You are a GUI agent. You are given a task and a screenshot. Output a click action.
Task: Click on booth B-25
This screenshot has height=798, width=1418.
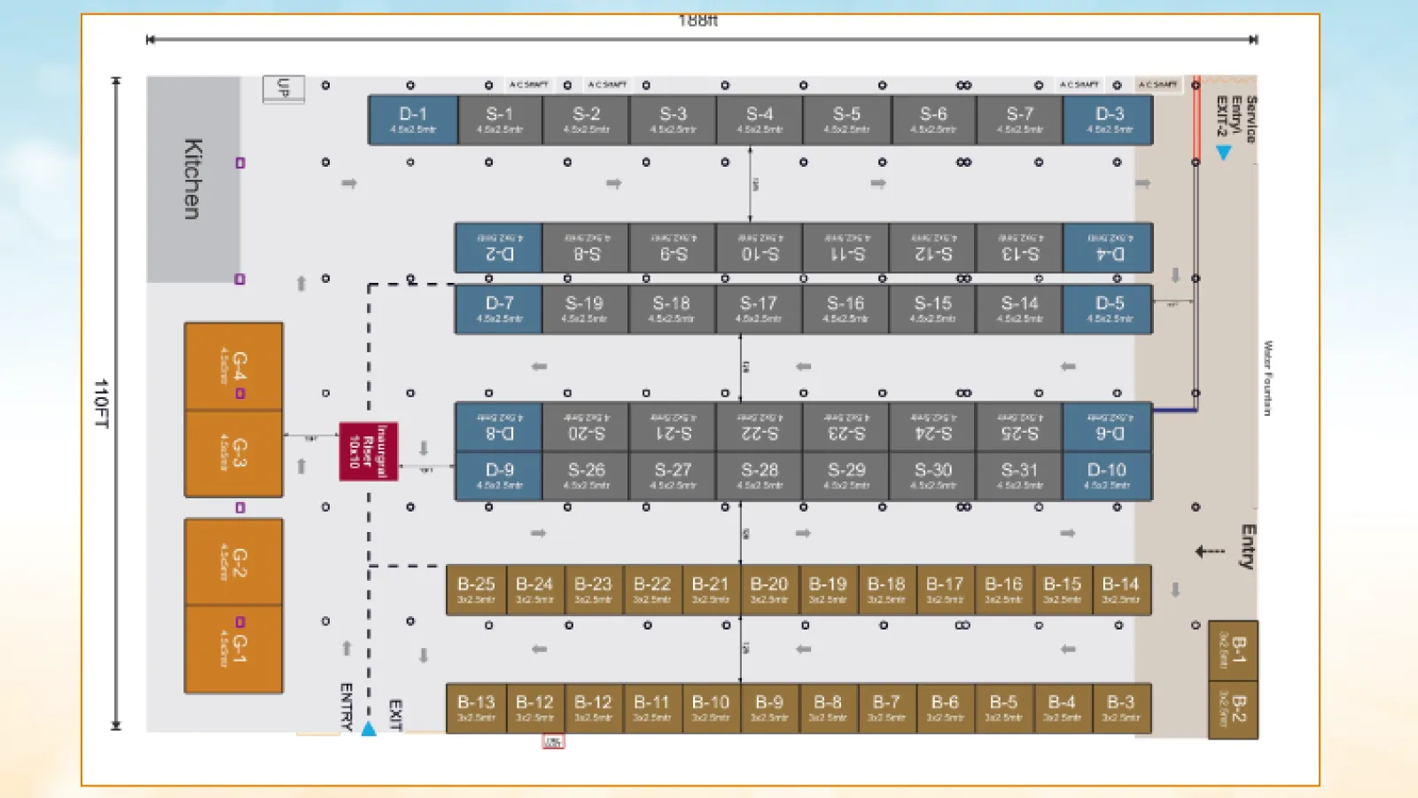click(x=476, y=590)
